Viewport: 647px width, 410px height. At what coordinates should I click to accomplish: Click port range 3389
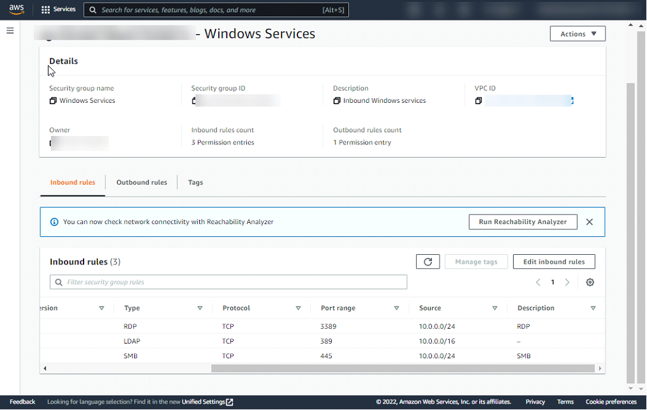(x=328, y=326)
